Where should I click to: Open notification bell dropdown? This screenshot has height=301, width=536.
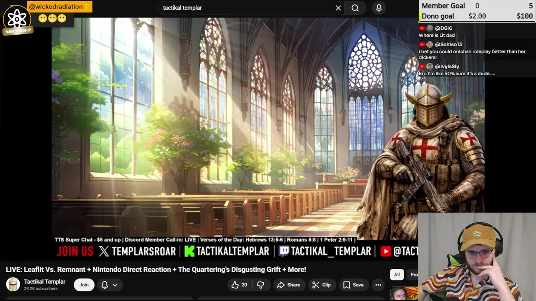110,285
